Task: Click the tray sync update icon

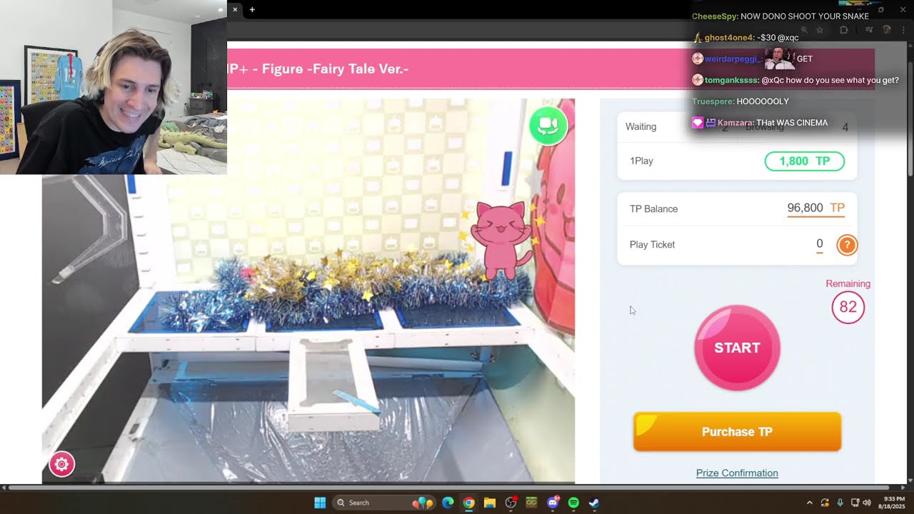Action: pos(825,503)
